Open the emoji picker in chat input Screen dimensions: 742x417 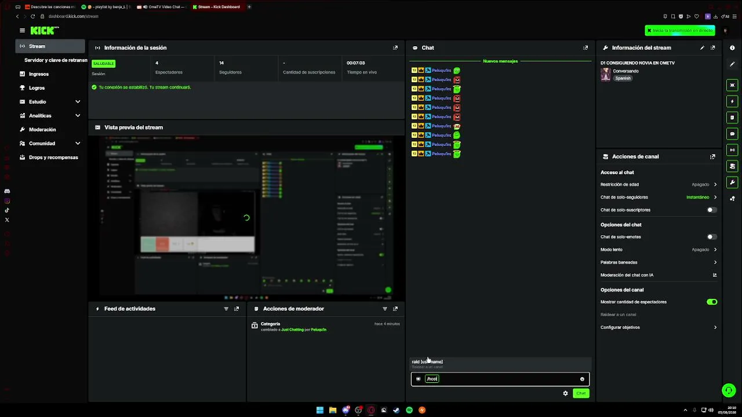coord(582,379)
